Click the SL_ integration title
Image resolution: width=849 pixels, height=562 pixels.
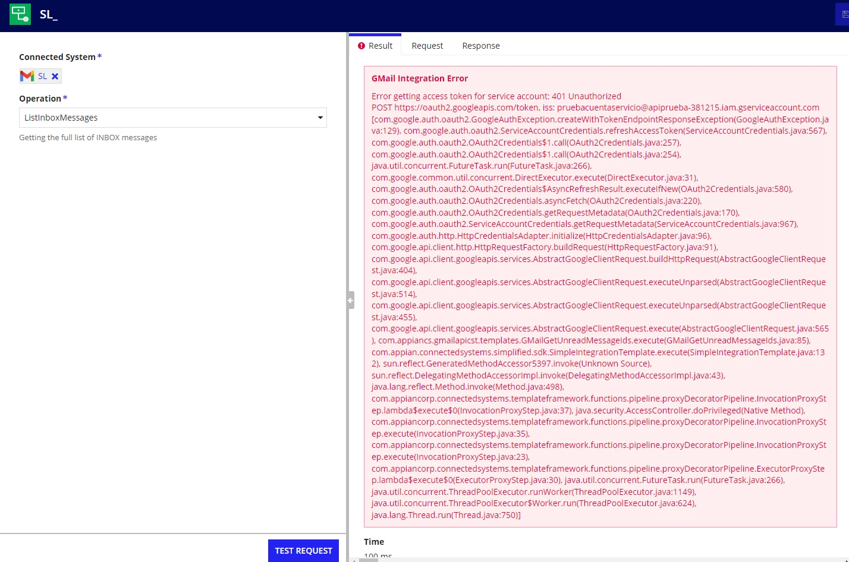[x=49, y=14]
